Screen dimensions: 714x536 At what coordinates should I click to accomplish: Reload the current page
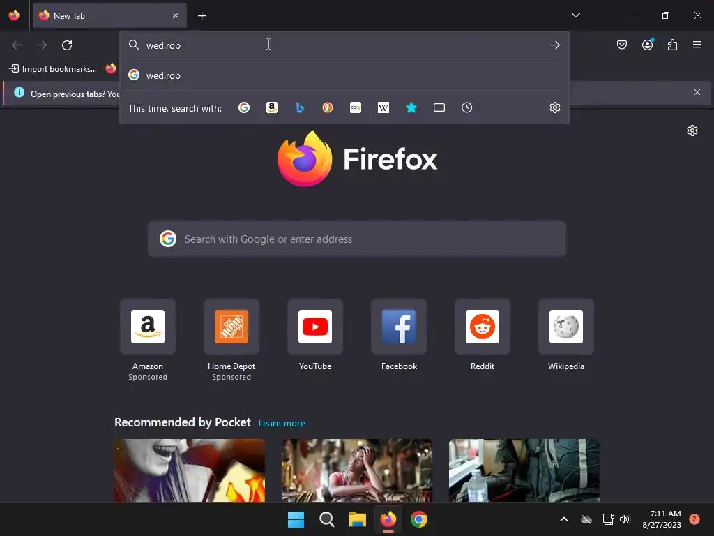(67, 45)
